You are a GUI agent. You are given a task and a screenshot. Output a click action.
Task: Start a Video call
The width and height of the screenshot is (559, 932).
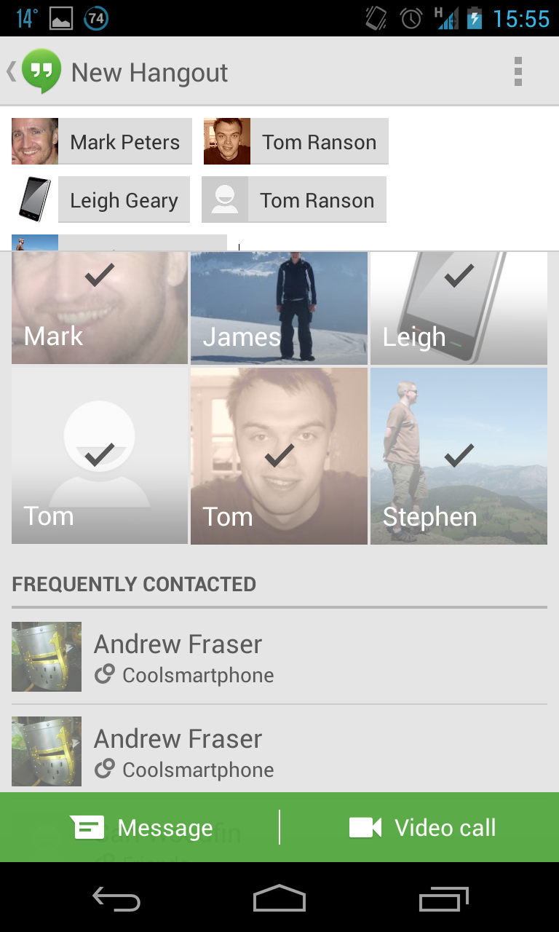coord(422,827)
